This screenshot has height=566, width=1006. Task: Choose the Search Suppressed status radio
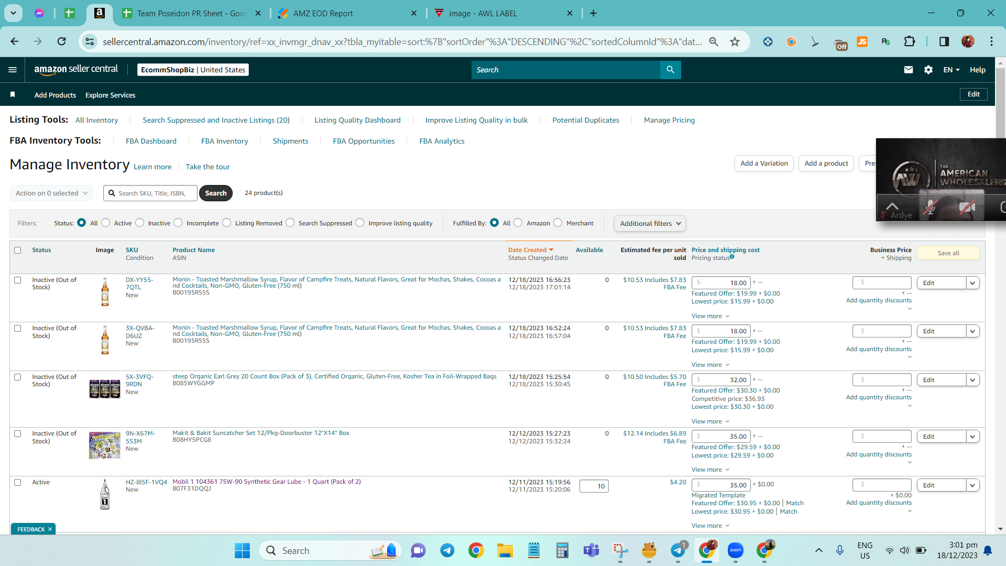point(290,223)
